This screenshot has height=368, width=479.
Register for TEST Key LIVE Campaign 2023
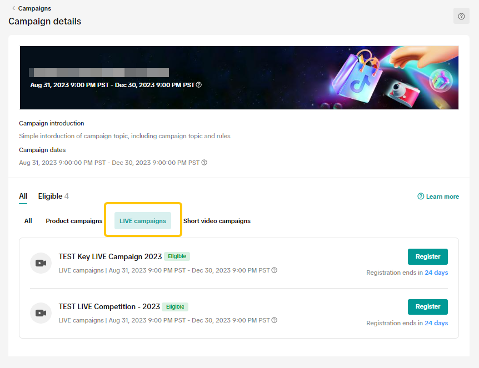pyautogui.click(x=428, y=256)
